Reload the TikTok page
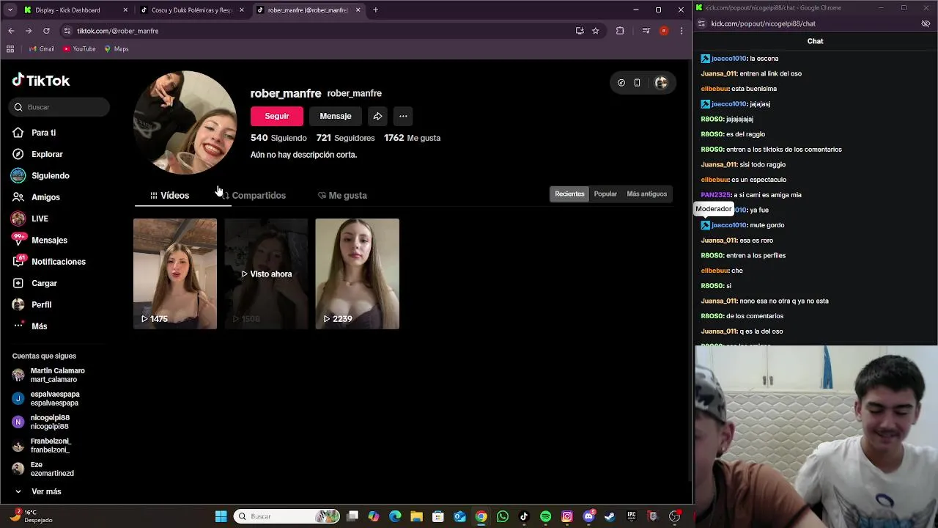Screen dimensions: 938x528 pos(46,31)
